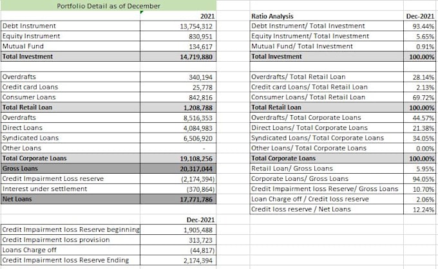Click 'Consumer Loans/ Total Retail Loan' label

(x=327, y=97)
